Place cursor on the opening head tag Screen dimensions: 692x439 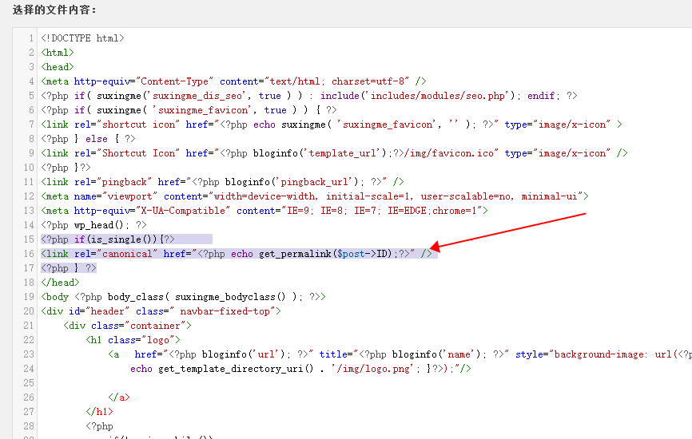[x=58, y=67]
